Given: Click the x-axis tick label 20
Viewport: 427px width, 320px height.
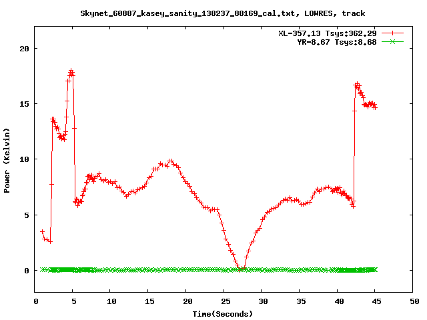Looking at the screenshot, I should pos(187,301).
